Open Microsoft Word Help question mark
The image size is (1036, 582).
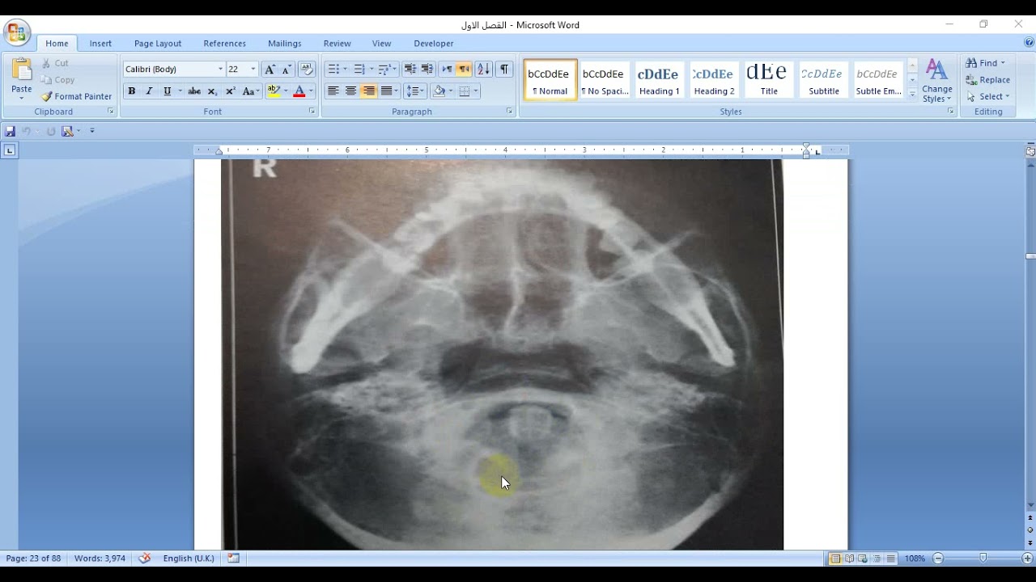(x=1029, y=43)
